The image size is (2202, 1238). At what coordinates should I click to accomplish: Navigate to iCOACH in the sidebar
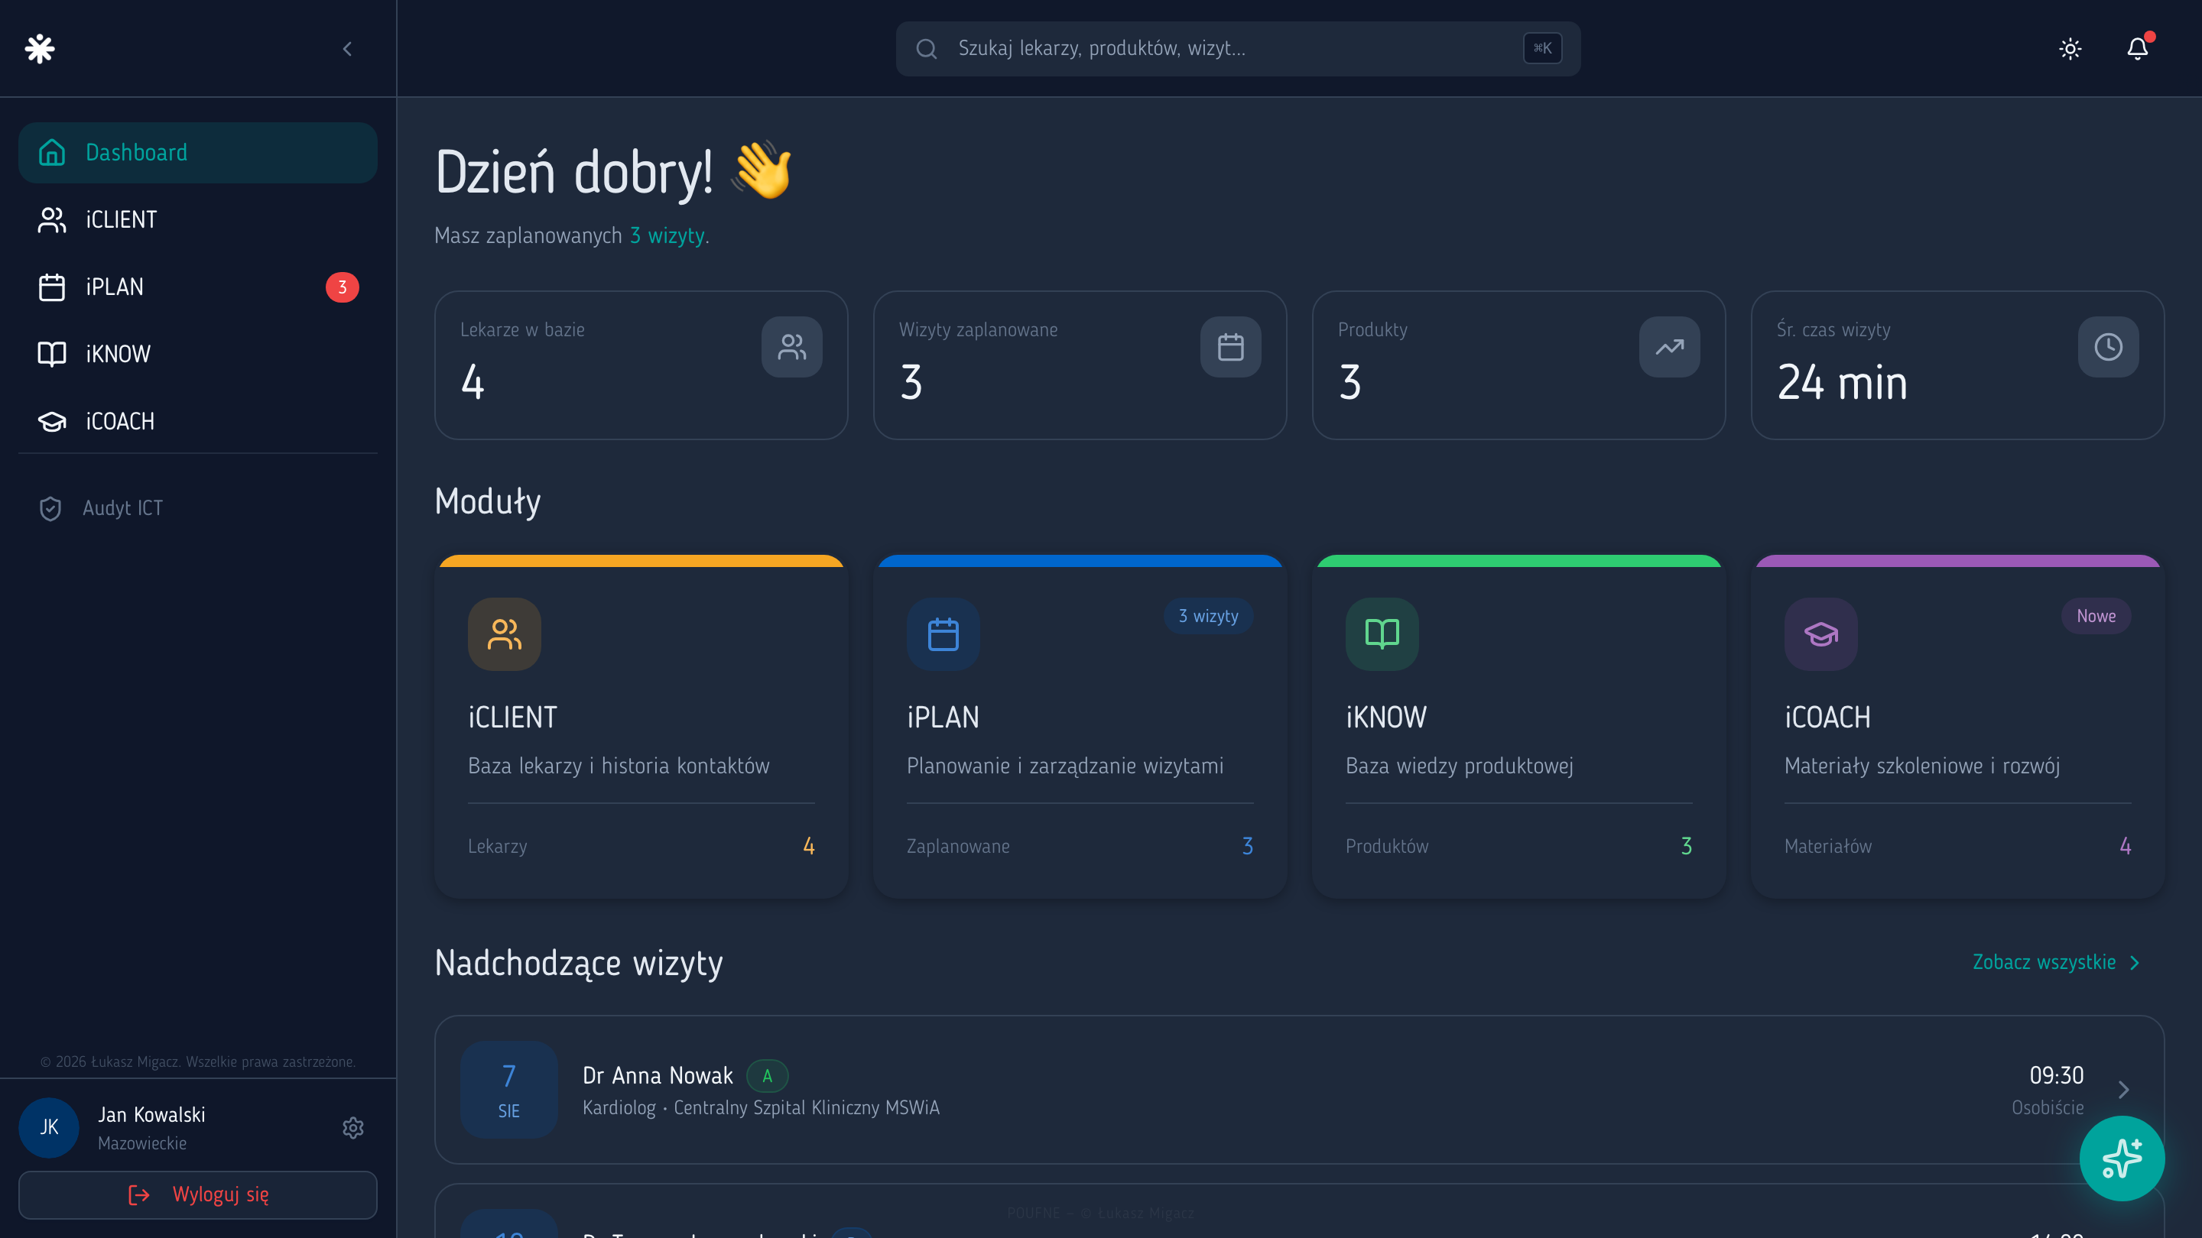197,421
